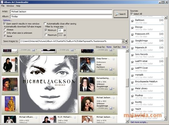This screenshot has height=125, width=169.
Task: Open save options dropdown for Remembering result
Action: point(114,89)
